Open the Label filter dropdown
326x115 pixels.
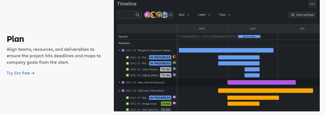point(204,15)
